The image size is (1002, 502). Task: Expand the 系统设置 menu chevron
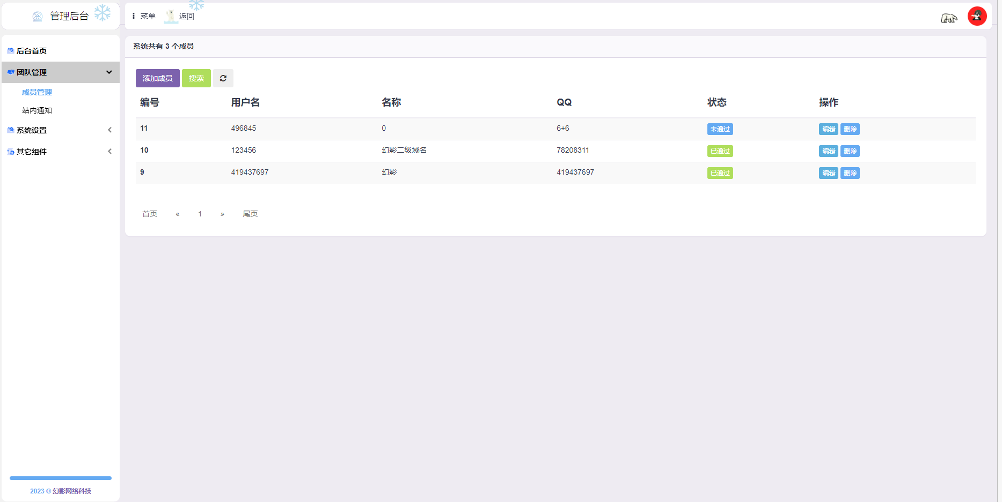109,130
